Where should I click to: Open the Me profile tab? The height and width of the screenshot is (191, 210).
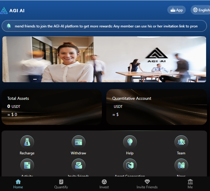tap(190, 184)
